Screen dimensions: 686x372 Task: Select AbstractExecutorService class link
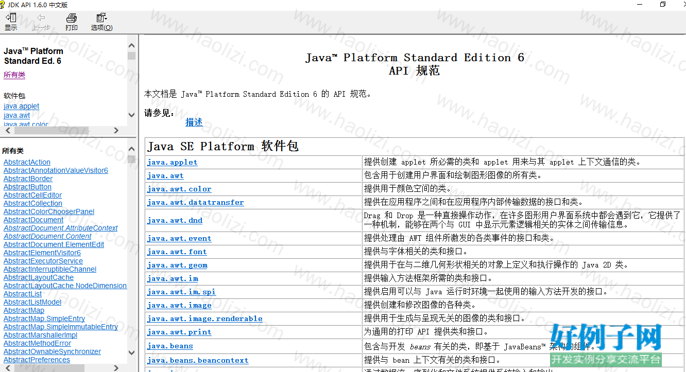(43, 261)
